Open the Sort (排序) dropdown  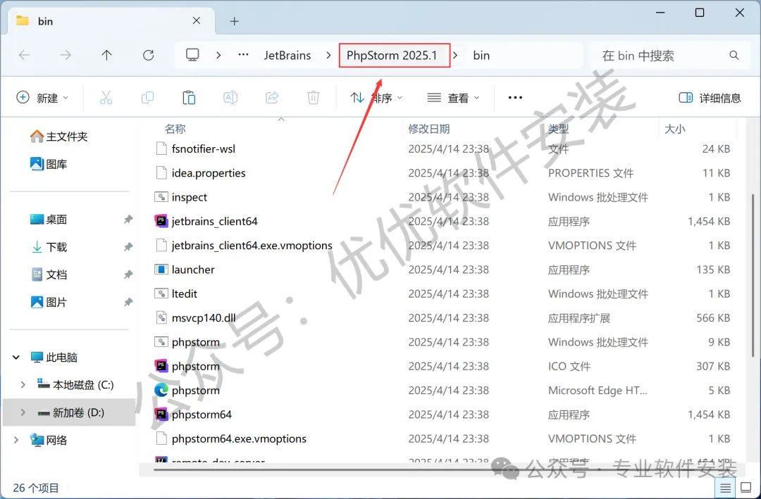coord(376,98)
